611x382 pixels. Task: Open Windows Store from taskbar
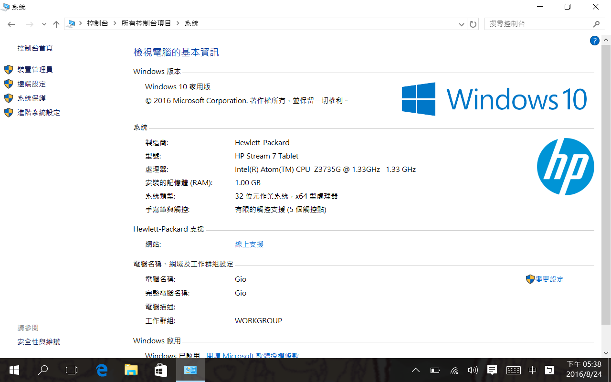pos(160,370)
